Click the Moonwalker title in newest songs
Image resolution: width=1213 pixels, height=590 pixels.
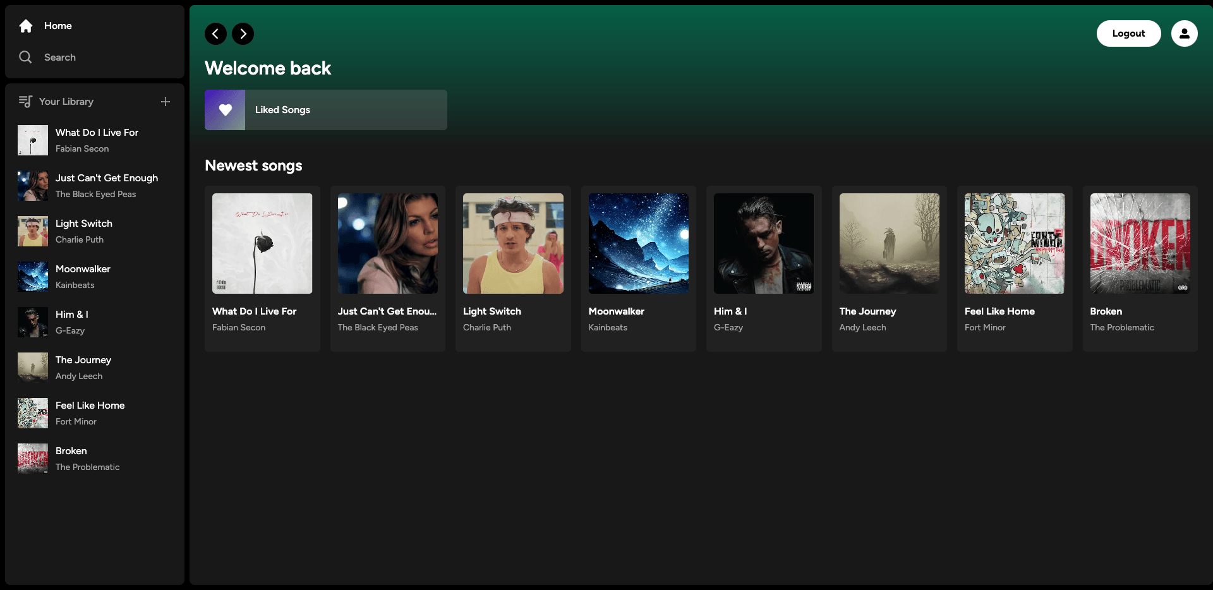(x=617, y=311)
